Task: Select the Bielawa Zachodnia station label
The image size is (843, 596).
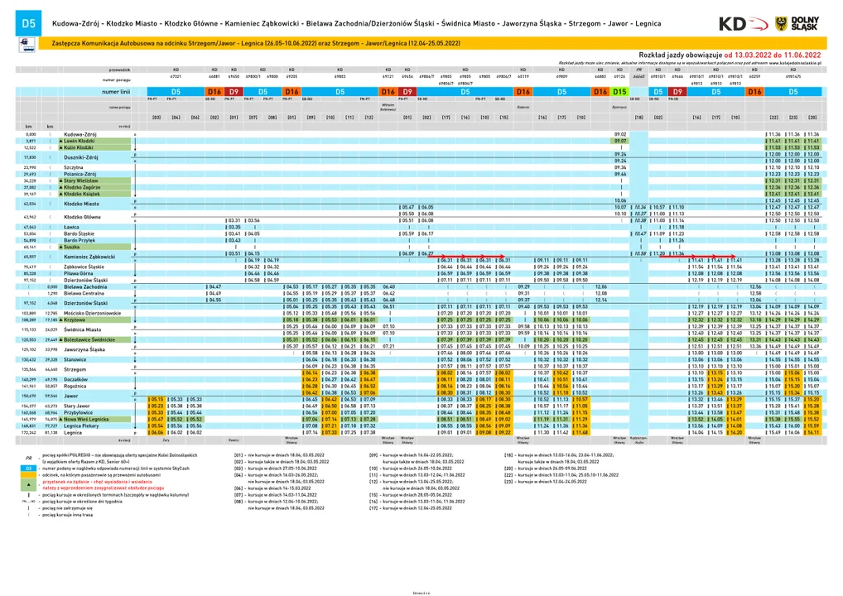Action: 85,287
